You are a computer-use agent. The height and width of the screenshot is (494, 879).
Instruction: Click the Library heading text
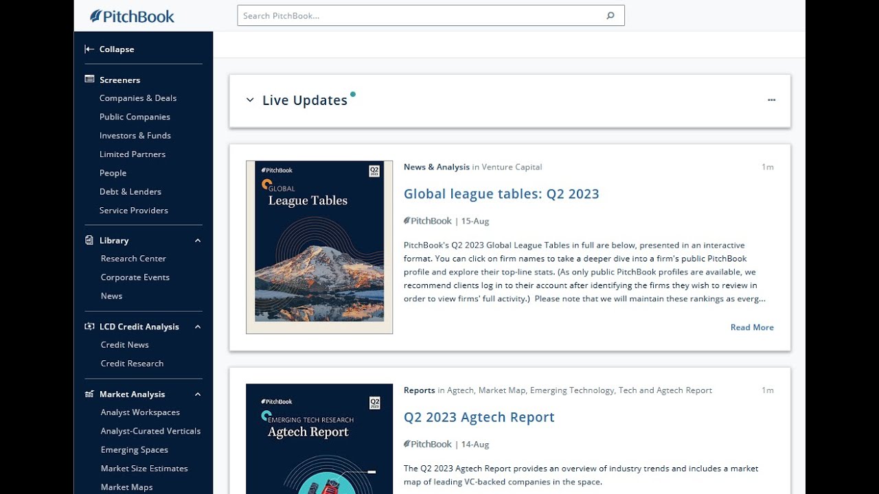pyautogui.click(x=114, y=240)
